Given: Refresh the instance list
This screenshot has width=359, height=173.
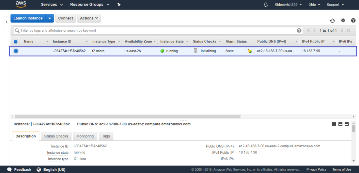Looking at the screenshot, I should 332,21.
